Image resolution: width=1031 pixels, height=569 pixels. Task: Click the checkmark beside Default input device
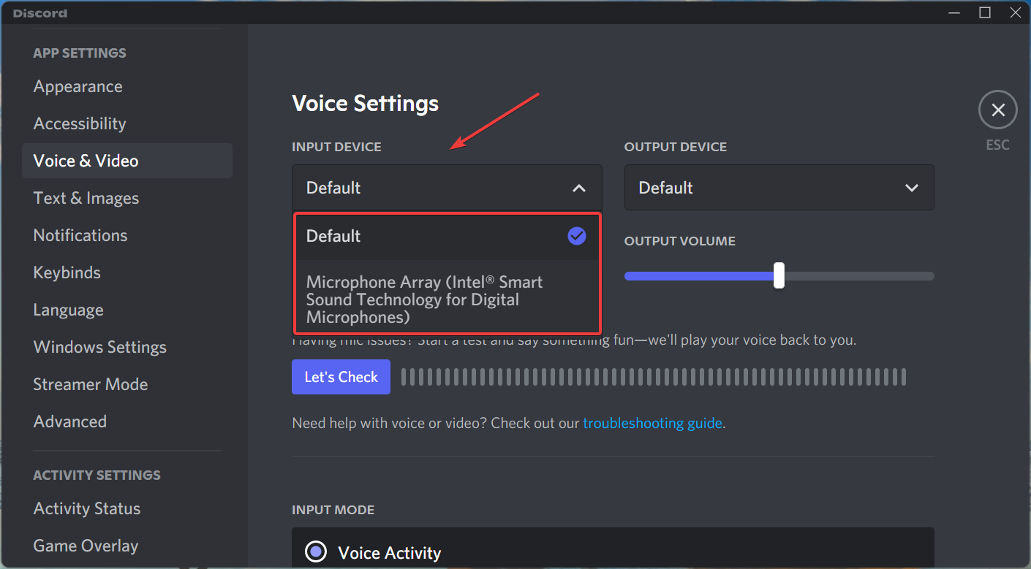click(x=577, y=236)
